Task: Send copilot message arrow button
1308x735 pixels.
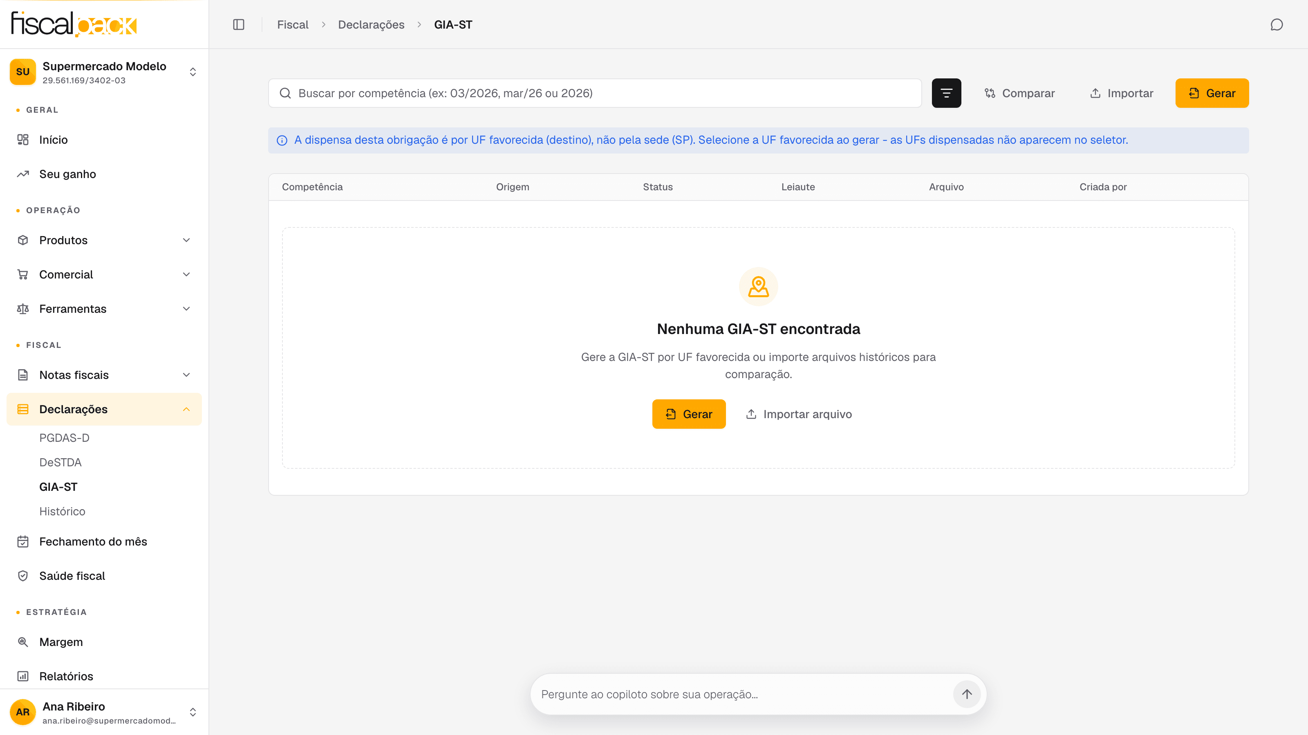Action: (967, 694)
